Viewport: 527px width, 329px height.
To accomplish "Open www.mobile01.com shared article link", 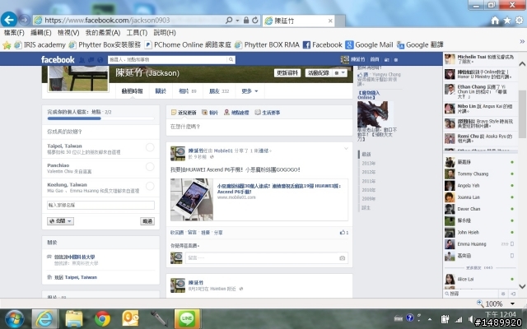I will [236, 197].
